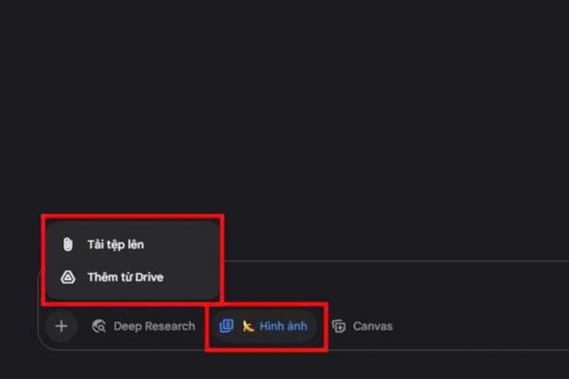Click the Google Drive triangle icon

67,279
